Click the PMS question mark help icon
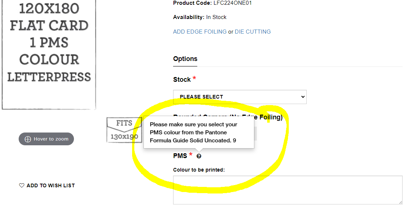Screen dimensions: 411x211 (199, 156)
